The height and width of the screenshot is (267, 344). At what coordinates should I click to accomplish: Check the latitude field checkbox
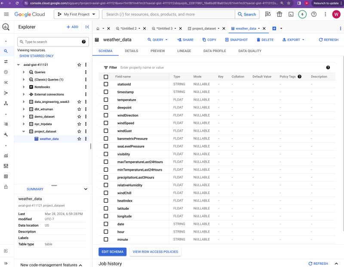[x=106, y=208]
